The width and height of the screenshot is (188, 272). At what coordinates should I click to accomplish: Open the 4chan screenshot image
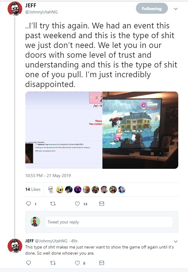tap(64, 130)
